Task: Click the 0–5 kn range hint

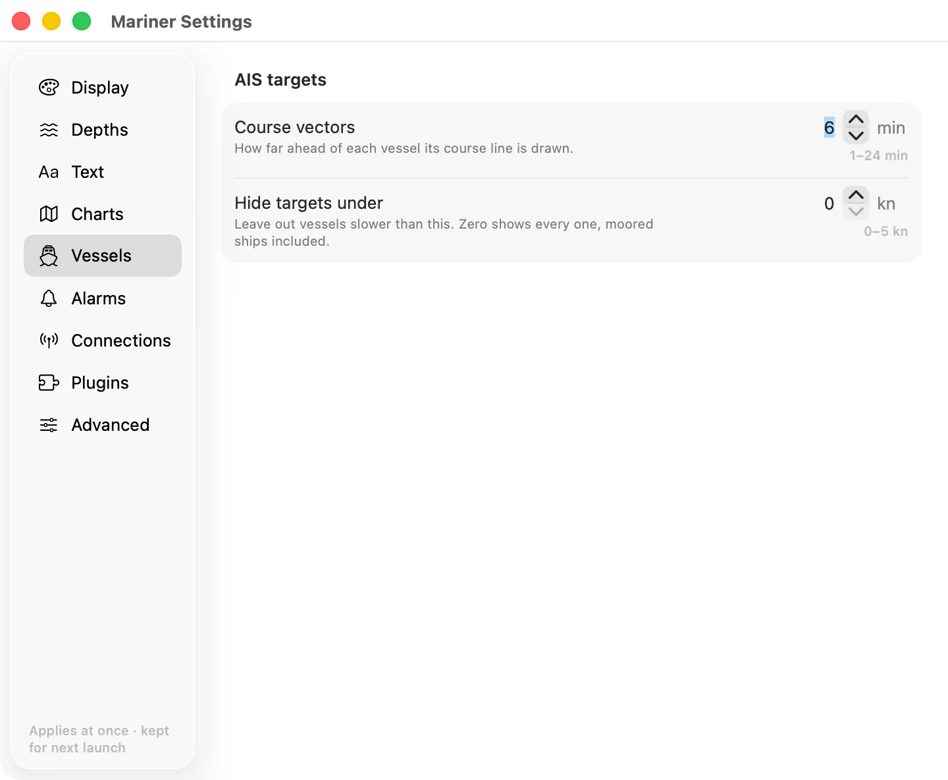Action: (x=885, y=231)
